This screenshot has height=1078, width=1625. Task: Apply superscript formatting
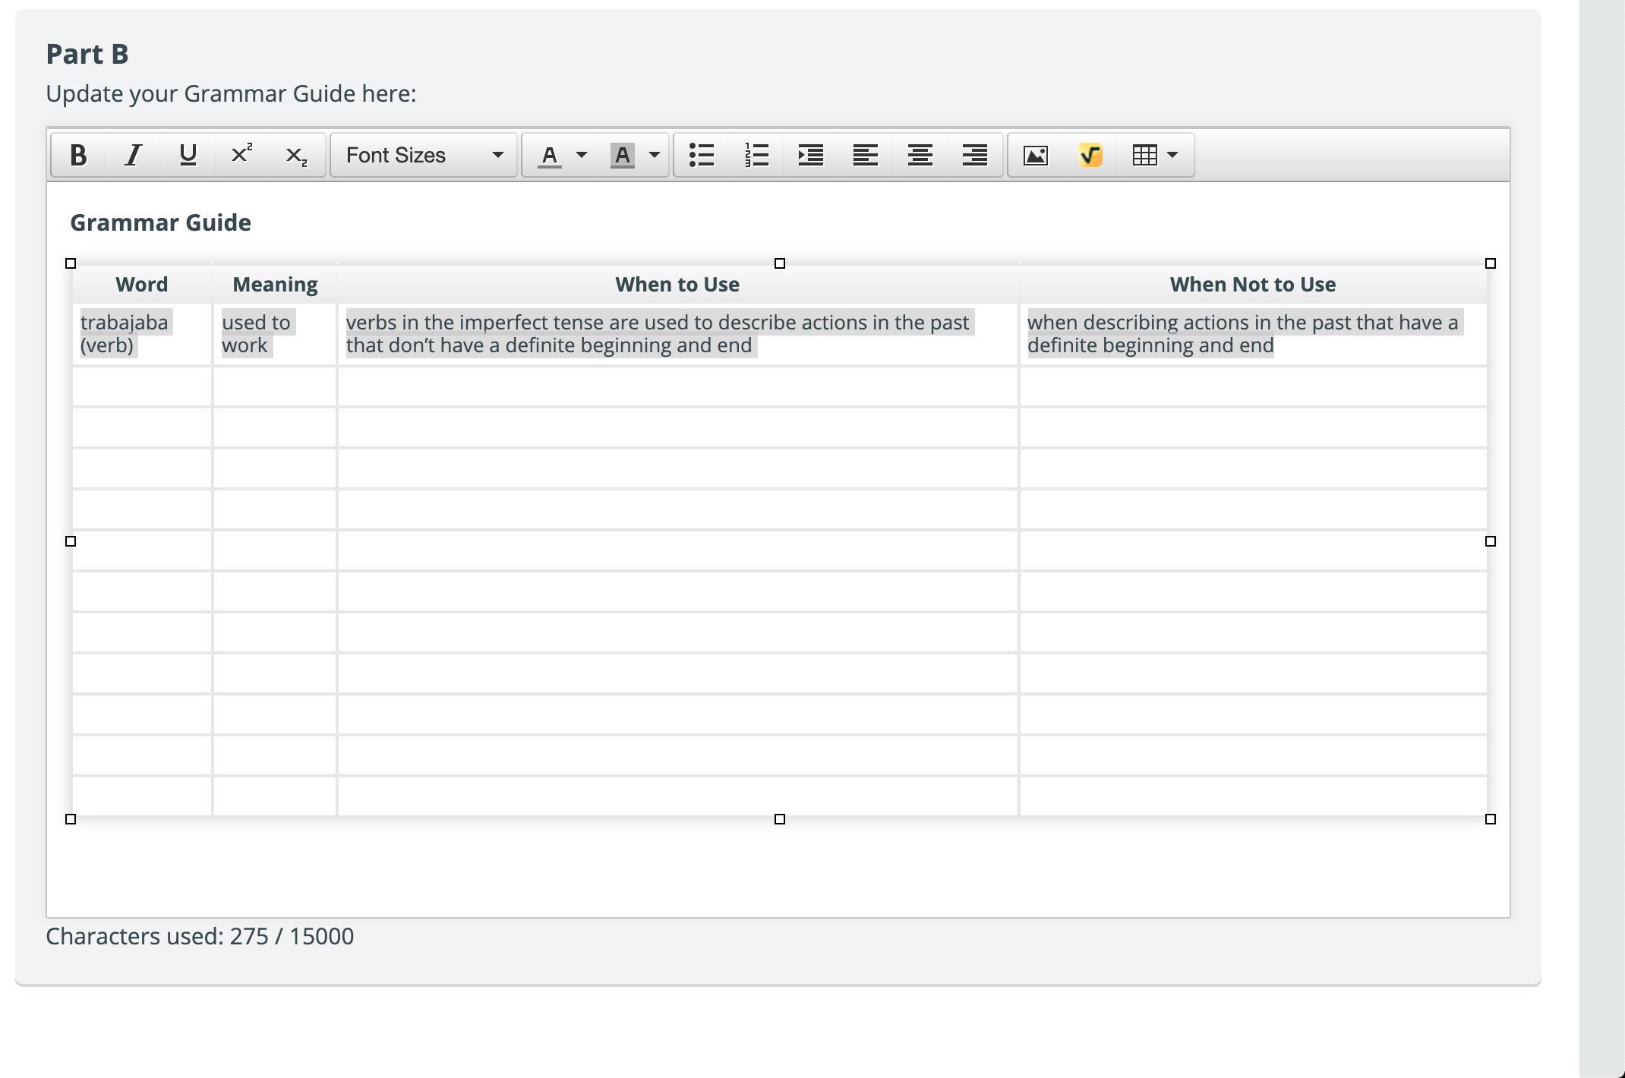pos(241,156)
